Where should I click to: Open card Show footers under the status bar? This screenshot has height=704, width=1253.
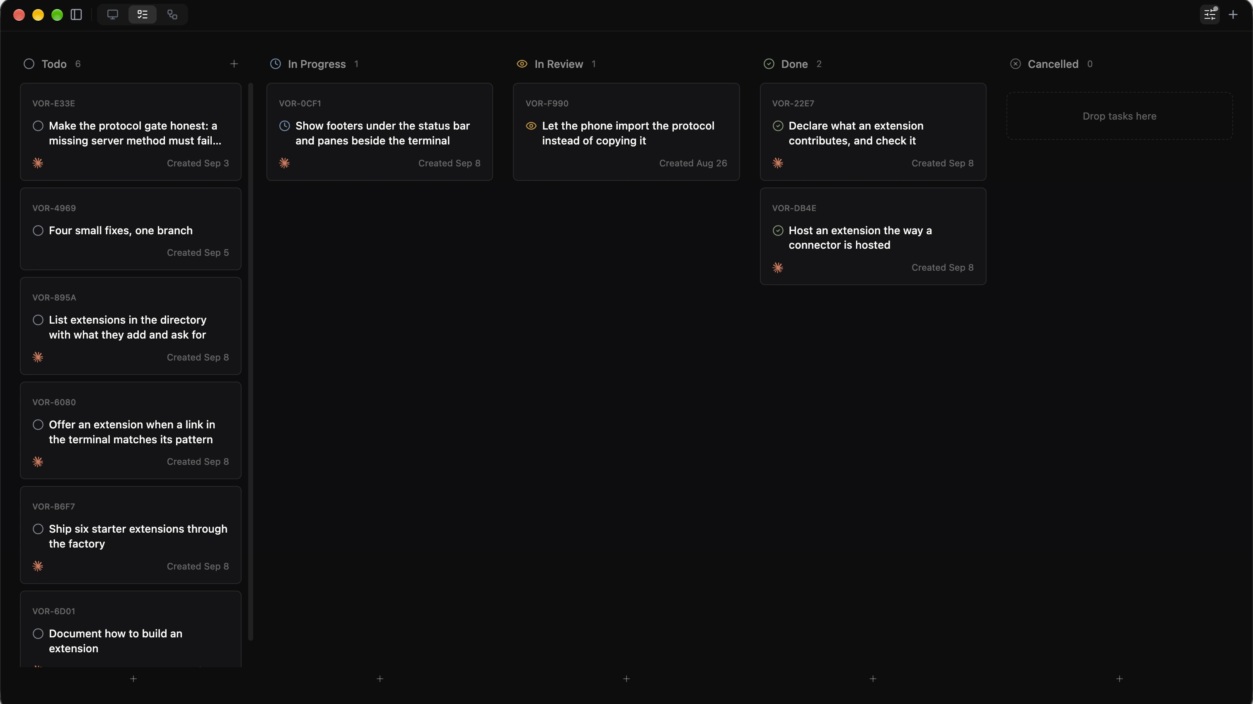click(x=380, y=132)
